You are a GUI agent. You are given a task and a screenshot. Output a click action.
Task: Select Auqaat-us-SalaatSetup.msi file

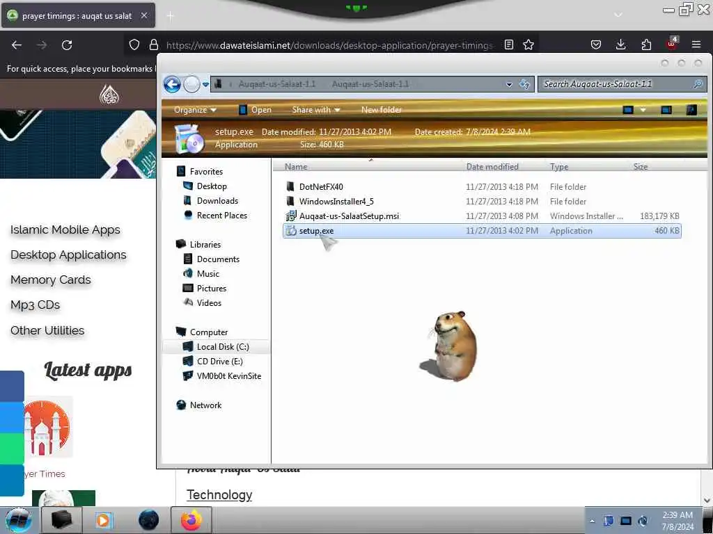349,216
